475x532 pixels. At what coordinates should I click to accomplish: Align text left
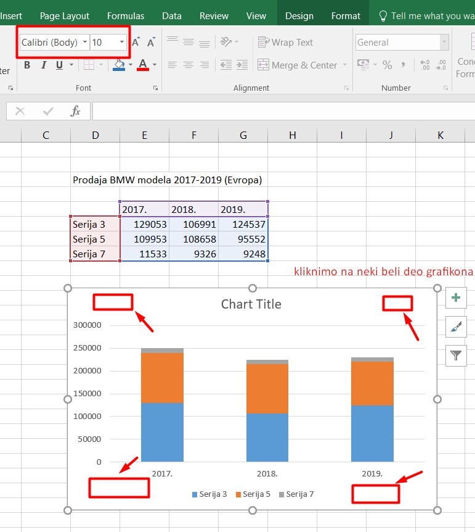172,65
